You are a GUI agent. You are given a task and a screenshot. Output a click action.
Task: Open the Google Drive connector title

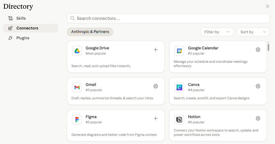[x=97, y=48]
